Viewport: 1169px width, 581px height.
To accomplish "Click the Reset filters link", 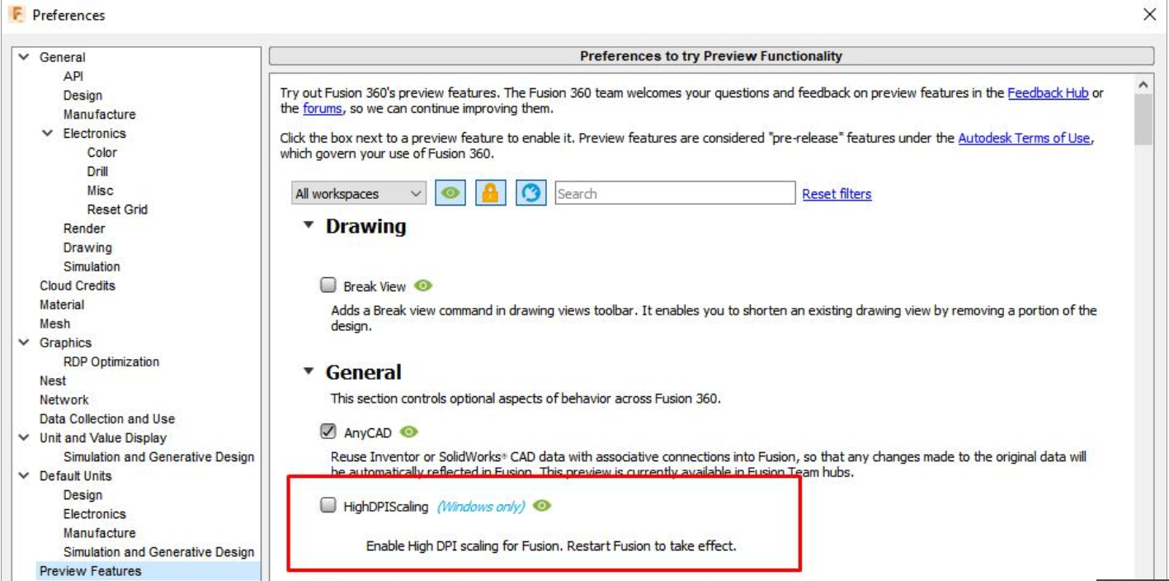I will 837,194.
